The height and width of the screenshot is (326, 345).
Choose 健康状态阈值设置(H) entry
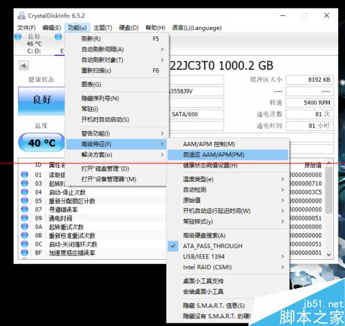(228, 165)
